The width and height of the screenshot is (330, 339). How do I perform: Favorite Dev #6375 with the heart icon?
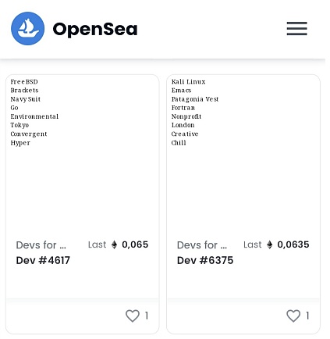(x=293, y=316)
